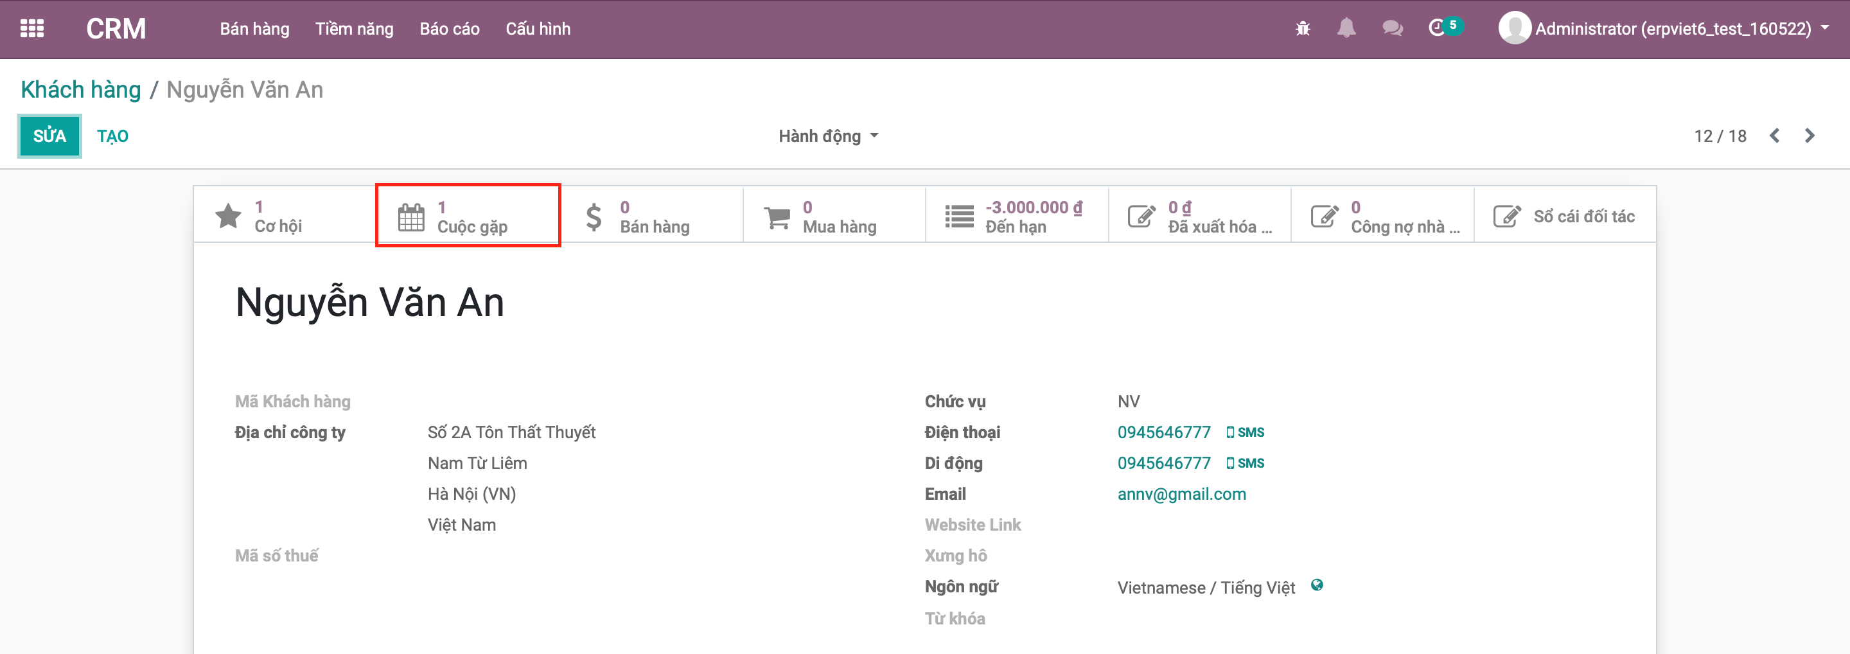Viewport: 1850px width, 654px height.
Task: Click the Mã Khách hàng label
Action: (293, 402)
